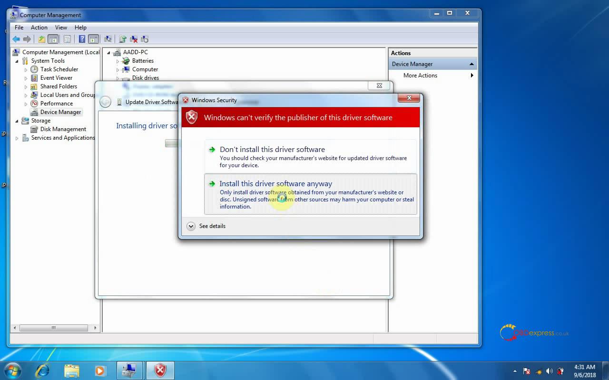This screenshot has height=380, width=609.
Task: Select Disk drives in device list
Action: click(x=146, y=78)
